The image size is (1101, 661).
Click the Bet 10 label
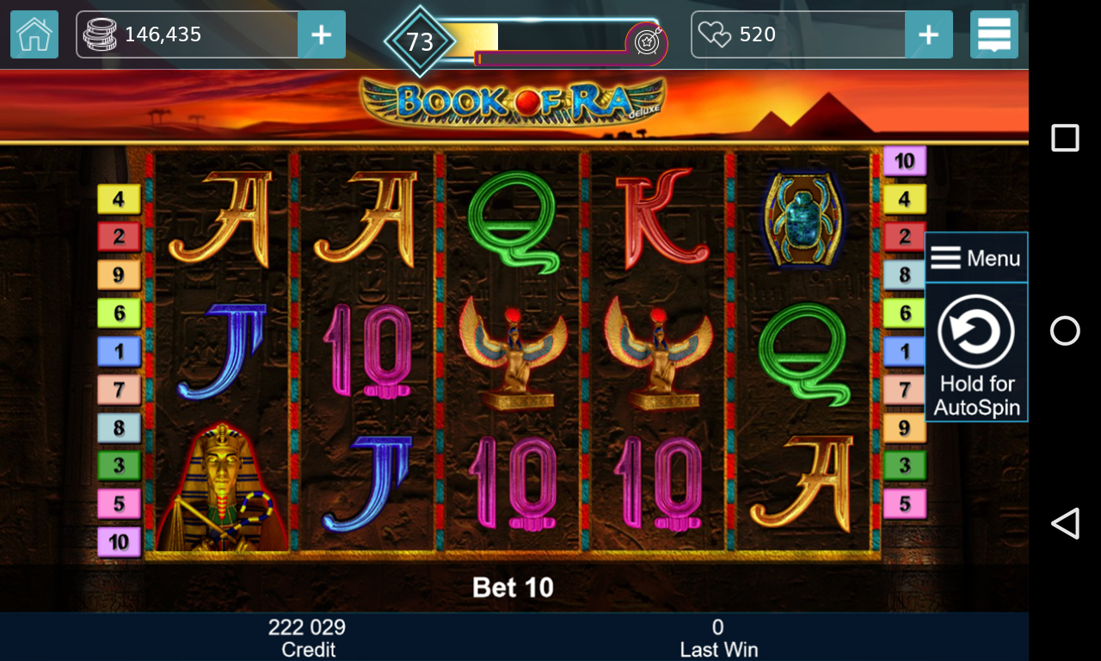coord(514,588)
